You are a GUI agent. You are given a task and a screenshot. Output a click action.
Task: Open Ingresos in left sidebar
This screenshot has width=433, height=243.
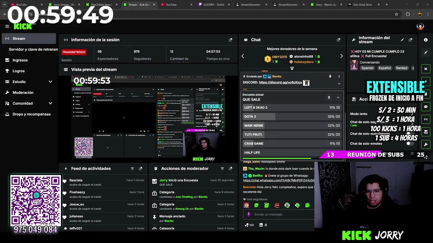coord(29,60)
